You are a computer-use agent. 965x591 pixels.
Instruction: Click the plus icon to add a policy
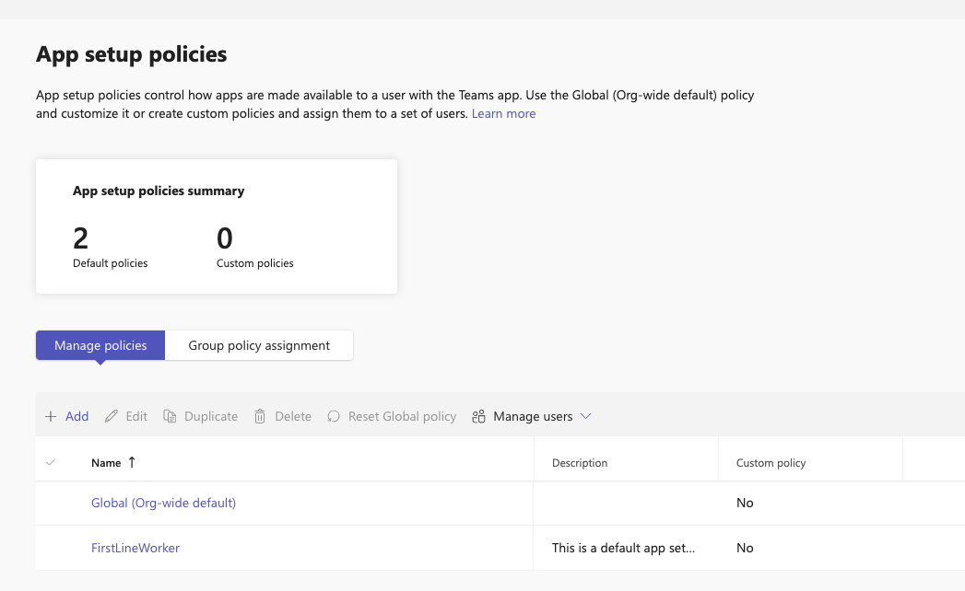pos(51,417)
